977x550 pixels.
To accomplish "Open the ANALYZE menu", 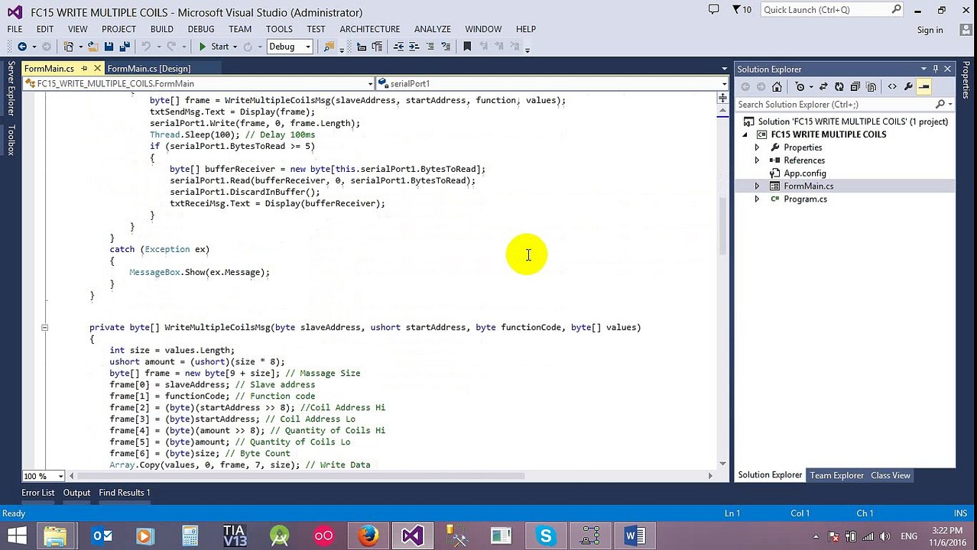I will click(x=433, y=29).
